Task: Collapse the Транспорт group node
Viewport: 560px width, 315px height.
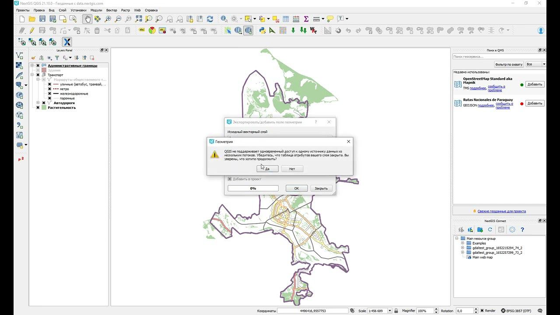Action: pyautogui.click(x=32, y=75)
